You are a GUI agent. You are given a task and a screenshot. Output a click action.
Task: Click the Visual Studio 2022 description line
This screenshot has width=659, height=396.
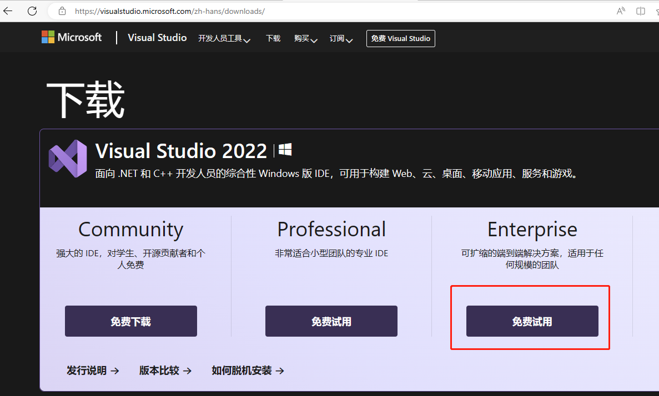click(x=338, y=174)
